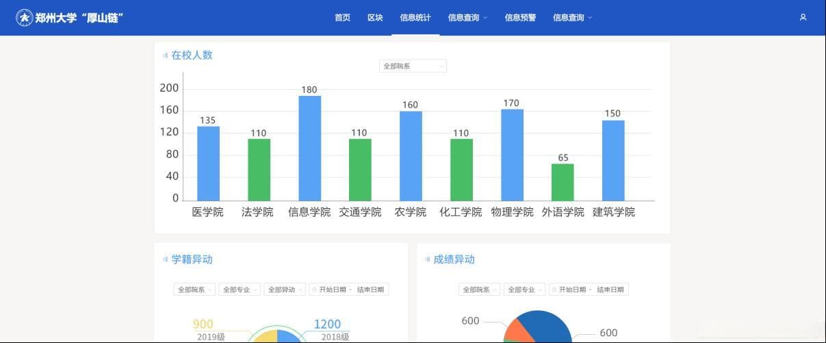
Task: Click the bar-chart icon beside 在校人数 heading
Action: pyautogui.click(x=165, y=55)
